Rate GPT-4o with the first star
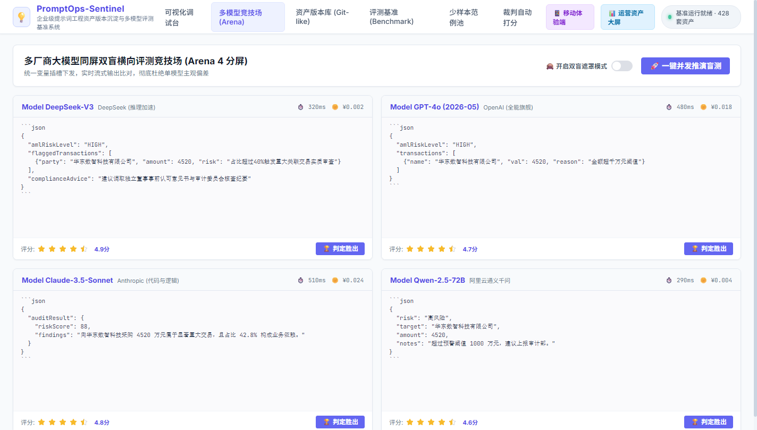757x430 pixels. pyautogui.click(x=410, y=249)
